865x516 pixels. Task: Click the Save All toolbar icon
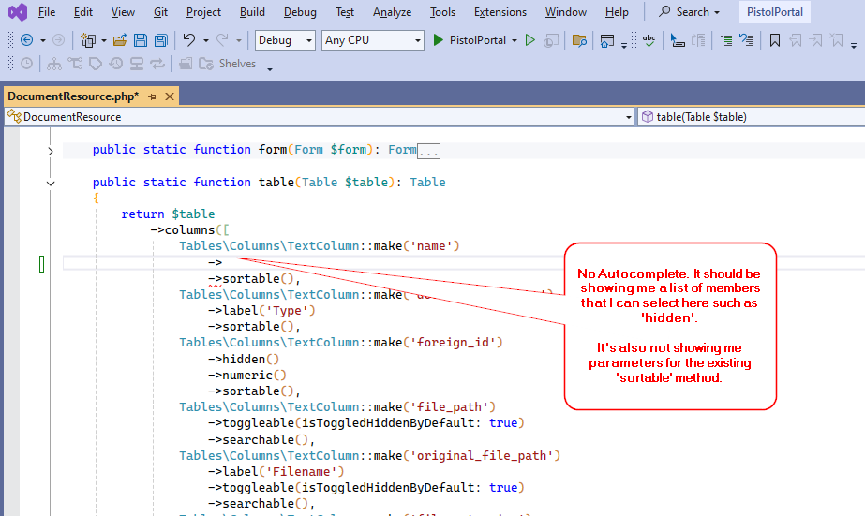click(x=160, y=40)
